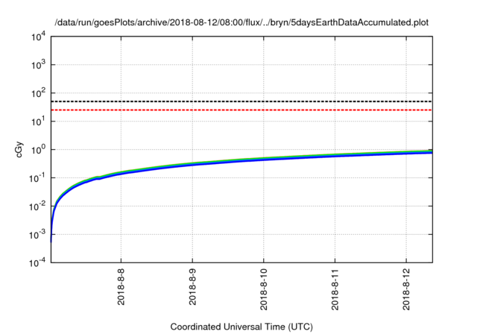Click the 2018-8-10 date label
This screenshot has height=334, width=477.
[264, 289]
